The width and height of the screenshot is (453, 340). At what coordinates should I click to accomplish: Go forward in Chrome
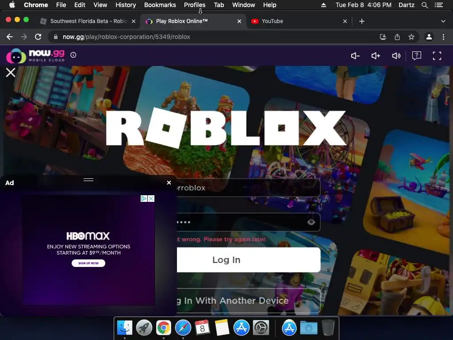[x=24, y=37]
